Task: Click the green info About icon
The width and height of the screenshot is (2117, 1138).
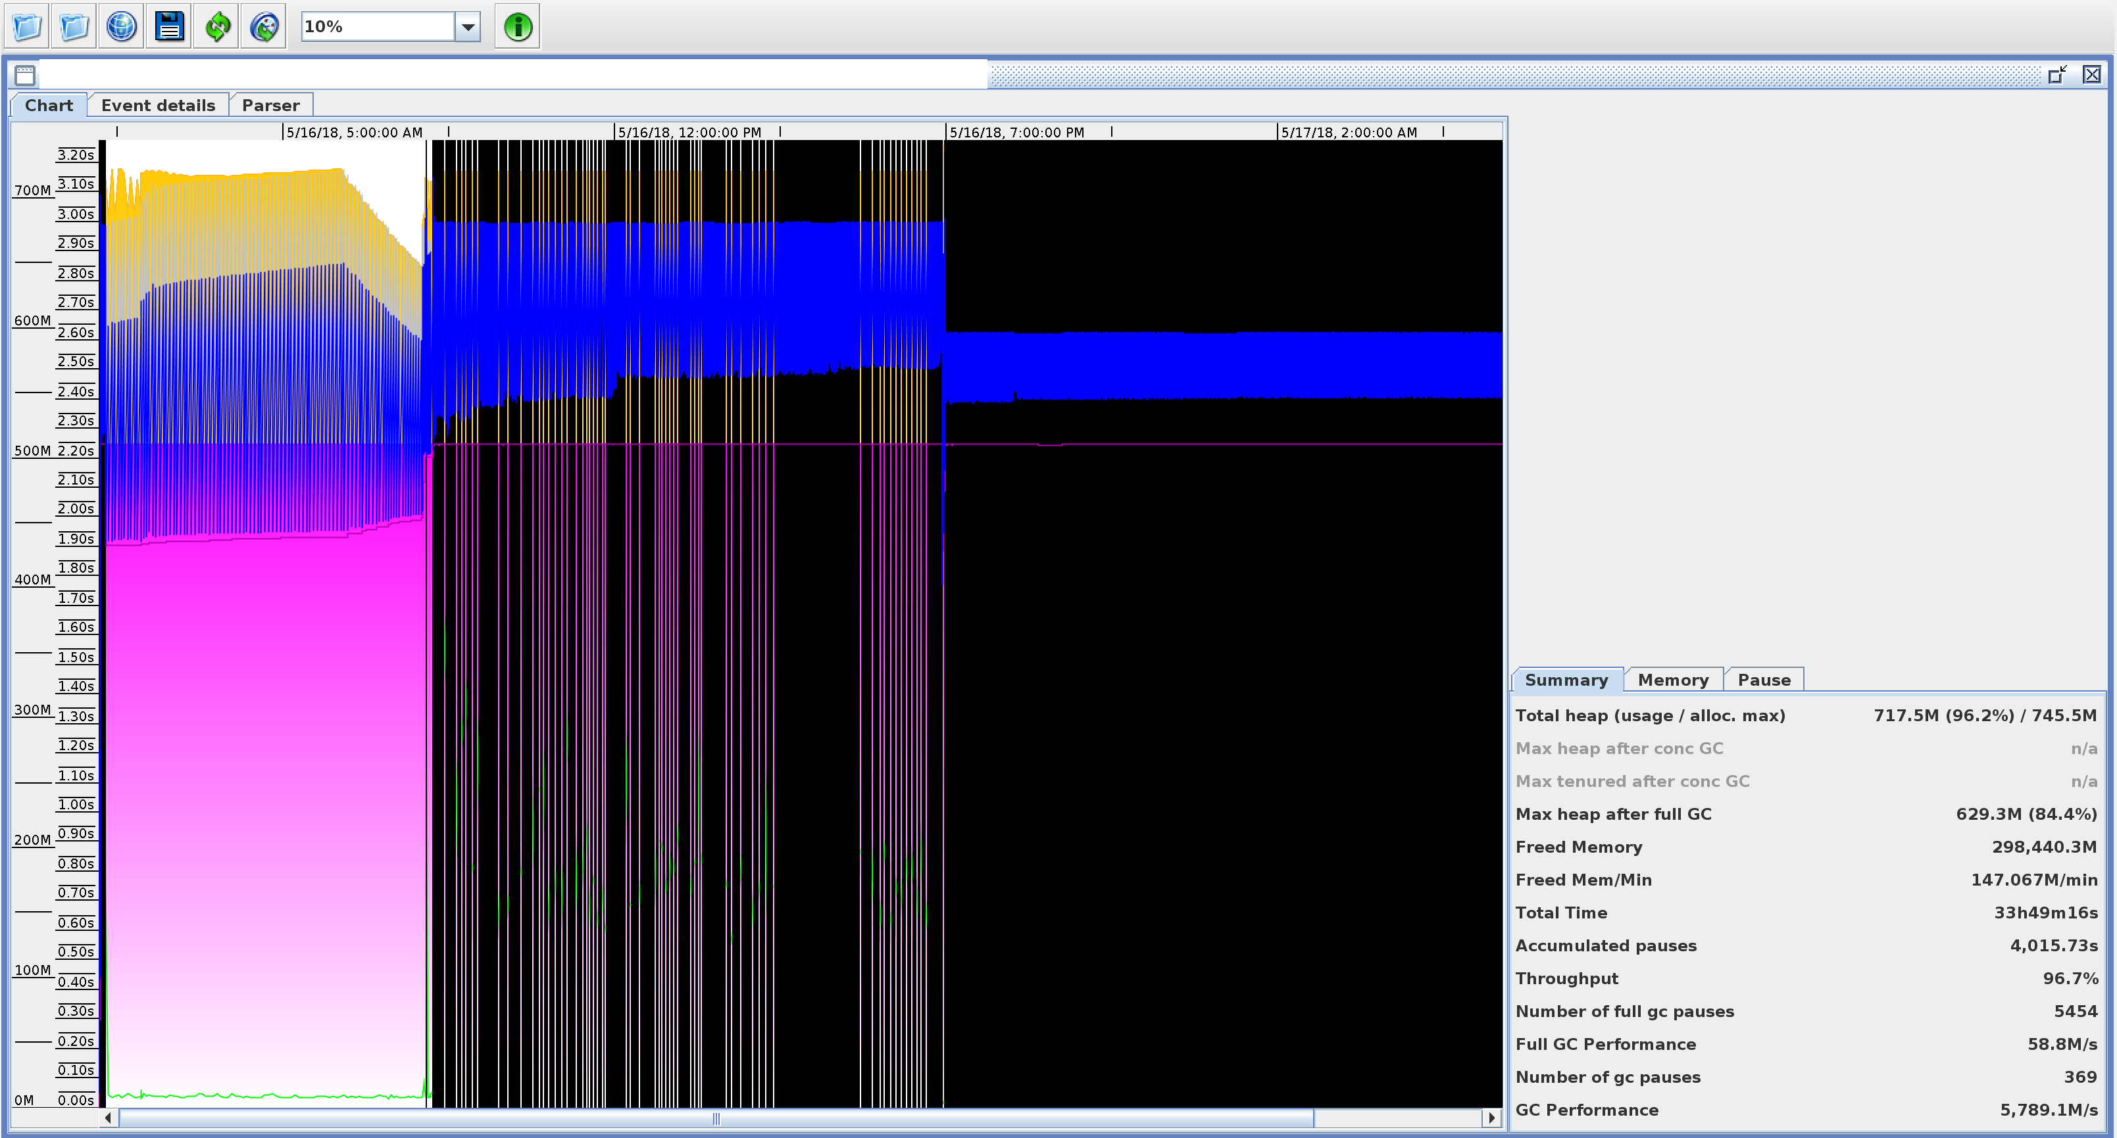Action: point(518,26)
